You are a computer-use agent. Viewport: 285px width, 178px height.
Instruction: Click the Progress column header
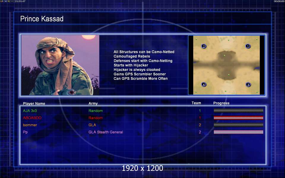(221, 103)
